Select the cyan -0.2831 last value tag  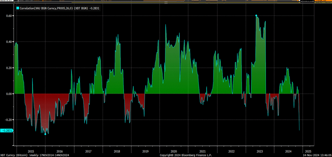(x=7, y=131)
